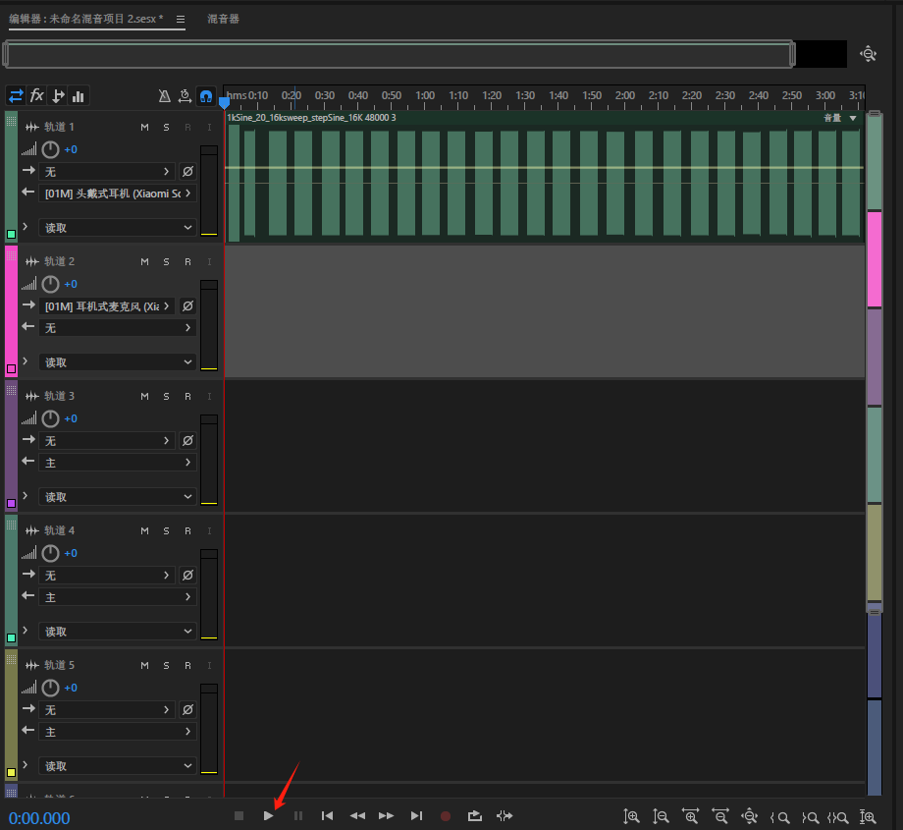Move playhead to previous with the transport button
903x830 pixels.
pyautogui.click(x=327, y=815)
